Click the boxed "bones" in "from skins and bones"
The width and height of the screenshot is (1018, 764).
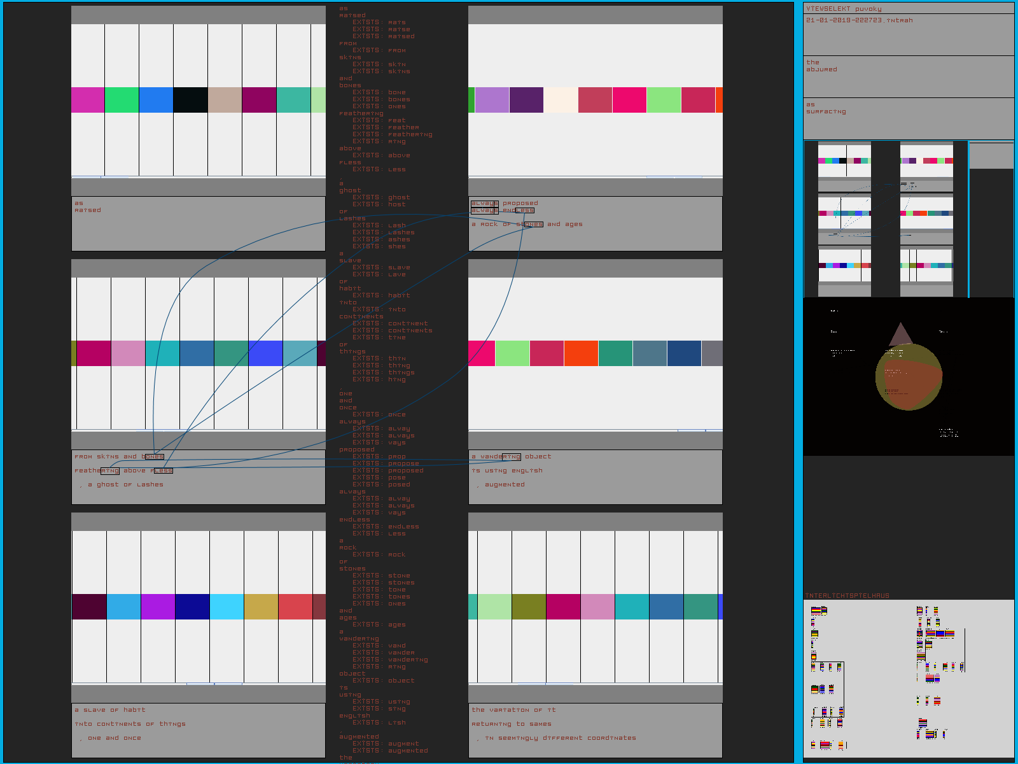(154, 456)
